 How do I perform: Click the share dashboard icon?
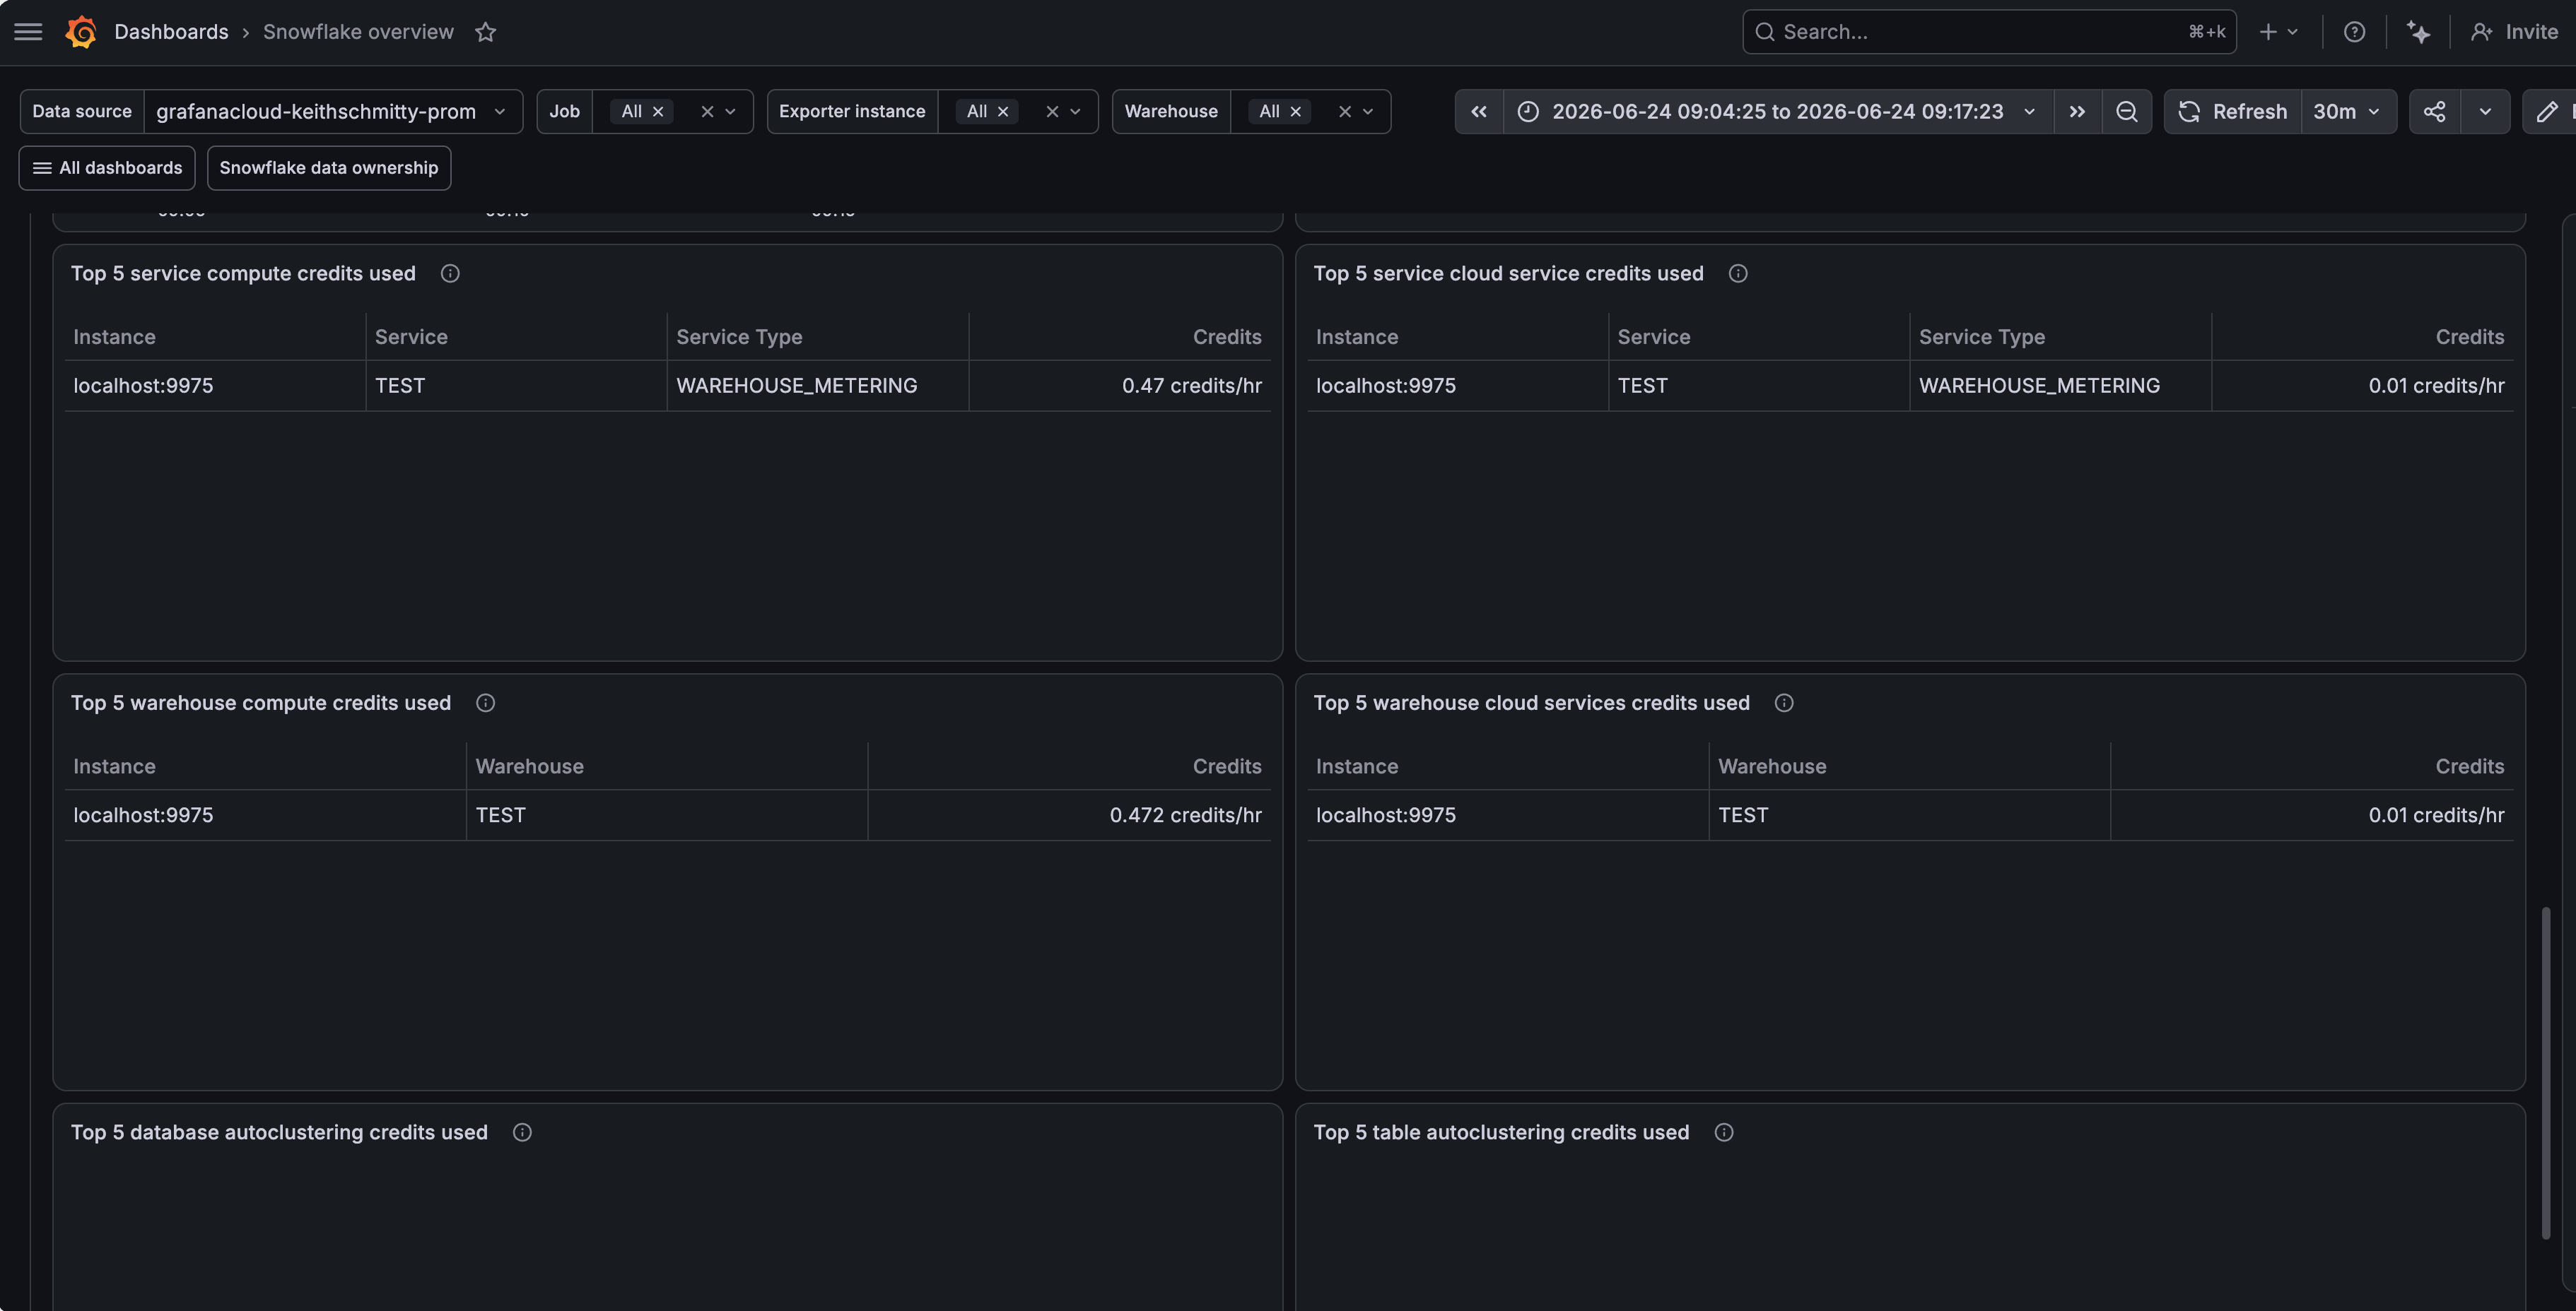tap(2434, 111)
